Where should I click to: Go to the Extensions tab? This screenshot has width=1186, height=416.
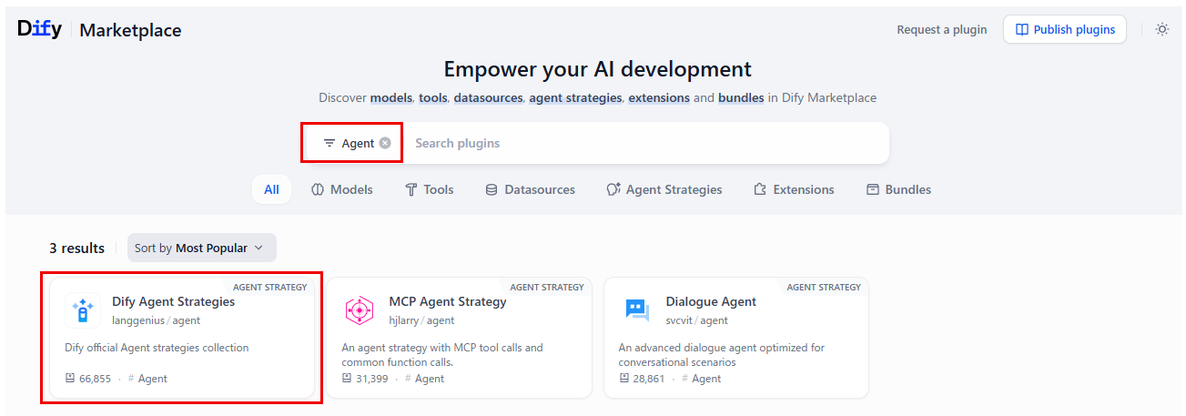(x=795, y=189)
